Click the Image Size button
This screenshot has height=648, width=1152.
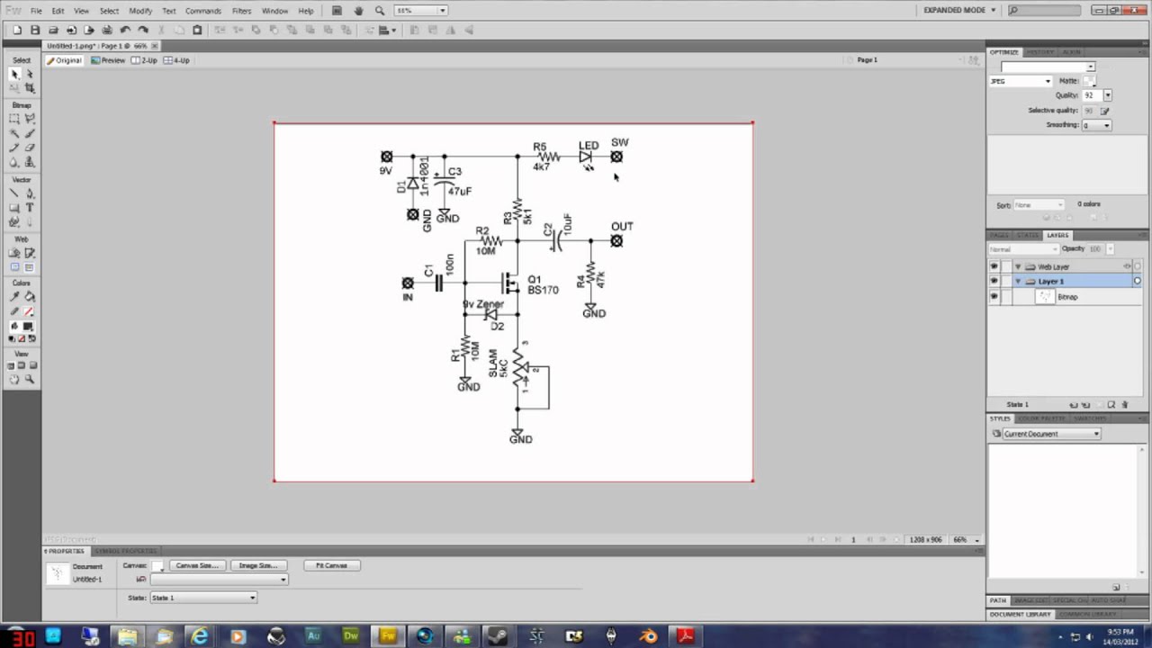258,565
